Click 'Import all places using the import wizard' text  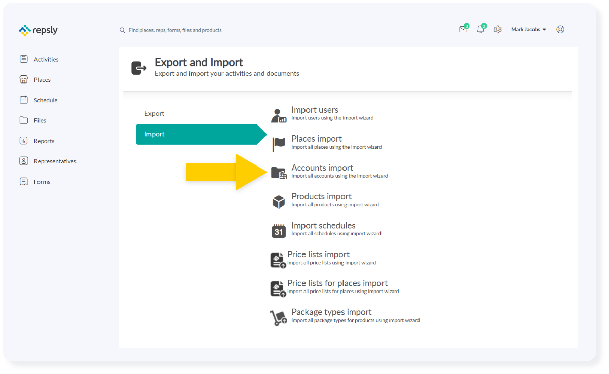[x=336, y=147]
